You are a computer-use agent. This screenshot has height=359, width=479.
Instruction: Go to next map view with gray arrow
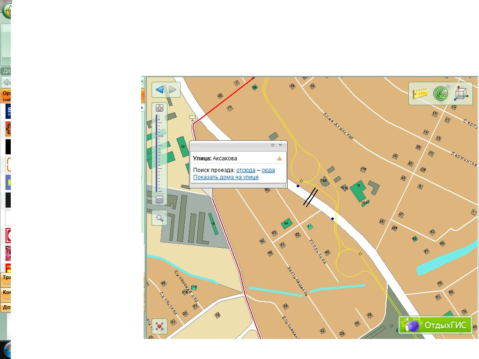(172, 89)
